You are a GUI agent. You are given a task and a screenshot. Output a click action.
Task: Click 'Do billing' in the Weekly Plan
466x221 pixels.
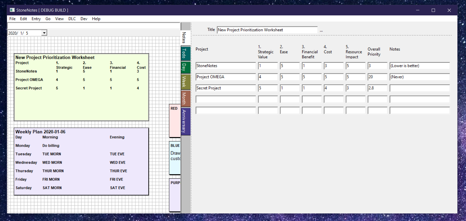(51, 146)
